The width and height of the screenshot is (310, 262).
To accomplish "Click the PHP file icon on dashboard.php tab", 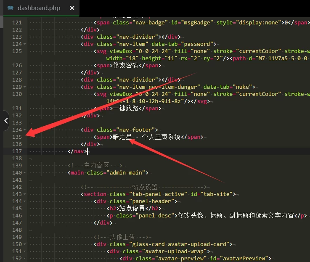I will click(x=10, y=8).
